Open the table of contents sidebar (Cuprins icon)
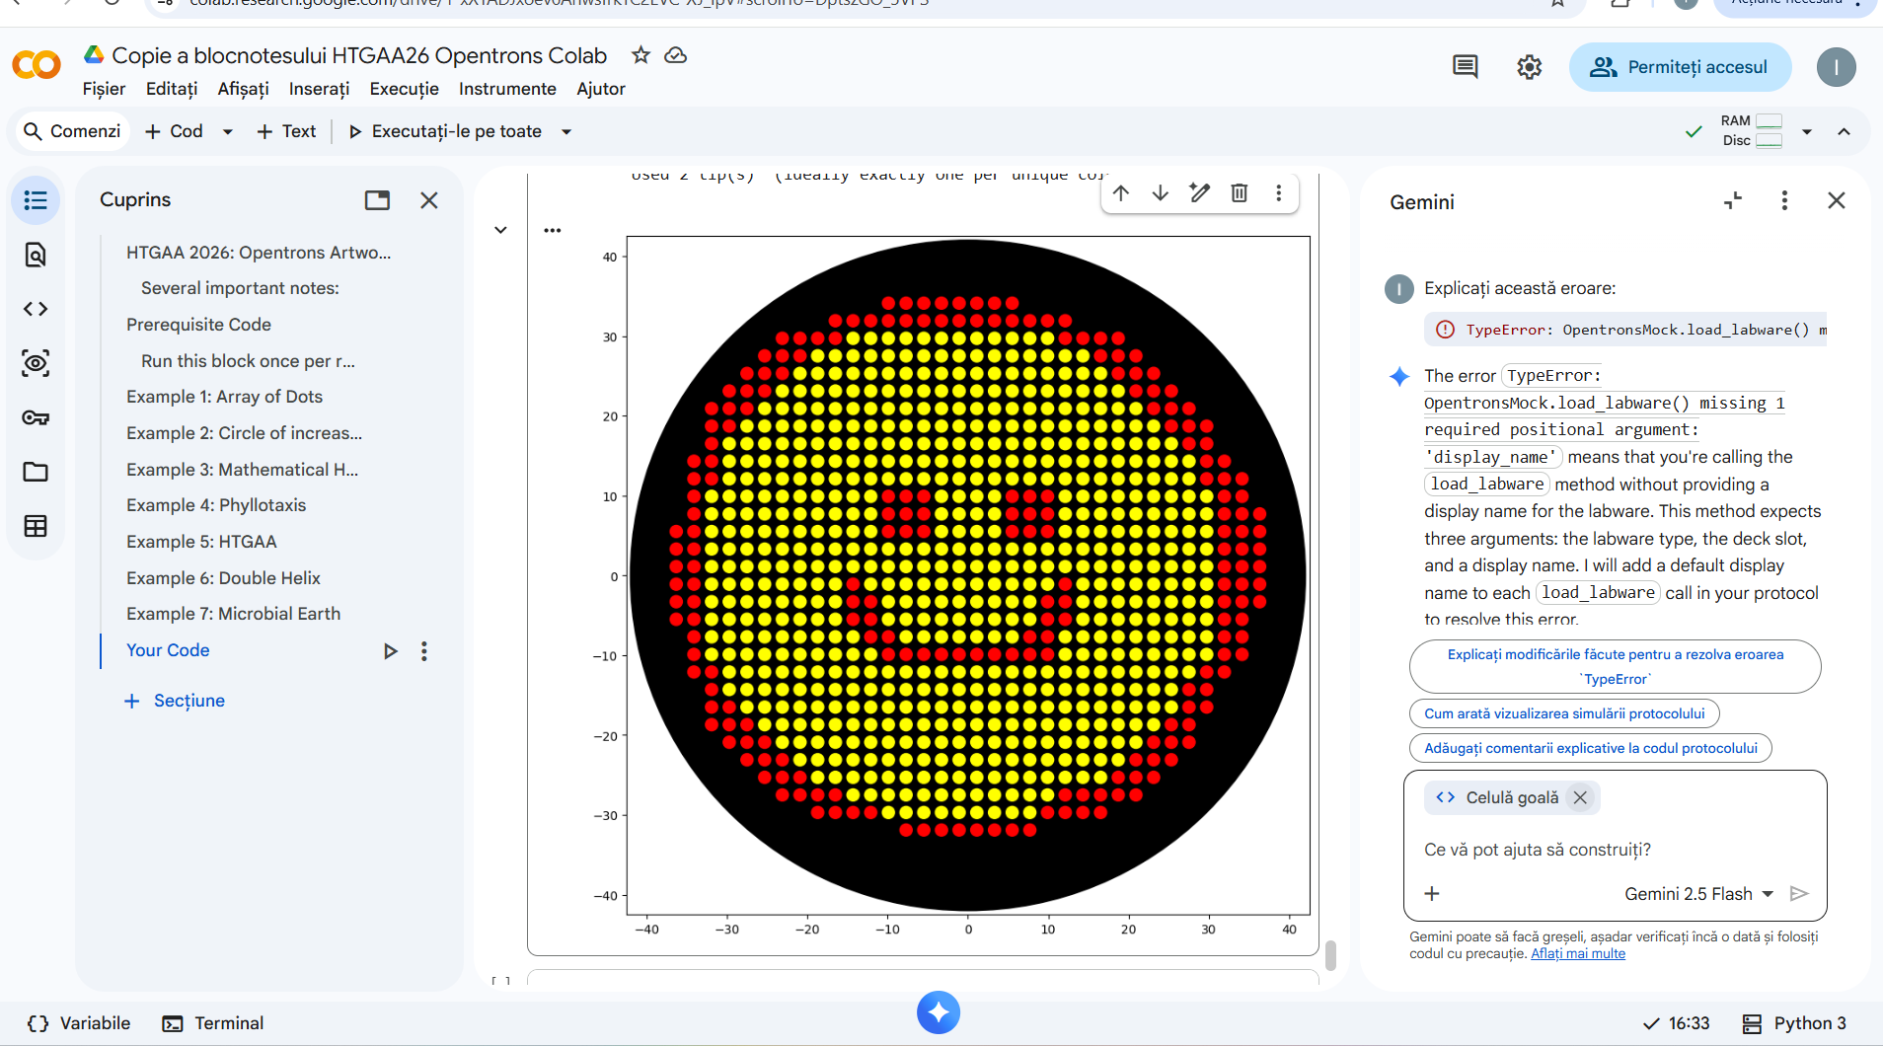 pyautogui.click(x=36, y=199)
